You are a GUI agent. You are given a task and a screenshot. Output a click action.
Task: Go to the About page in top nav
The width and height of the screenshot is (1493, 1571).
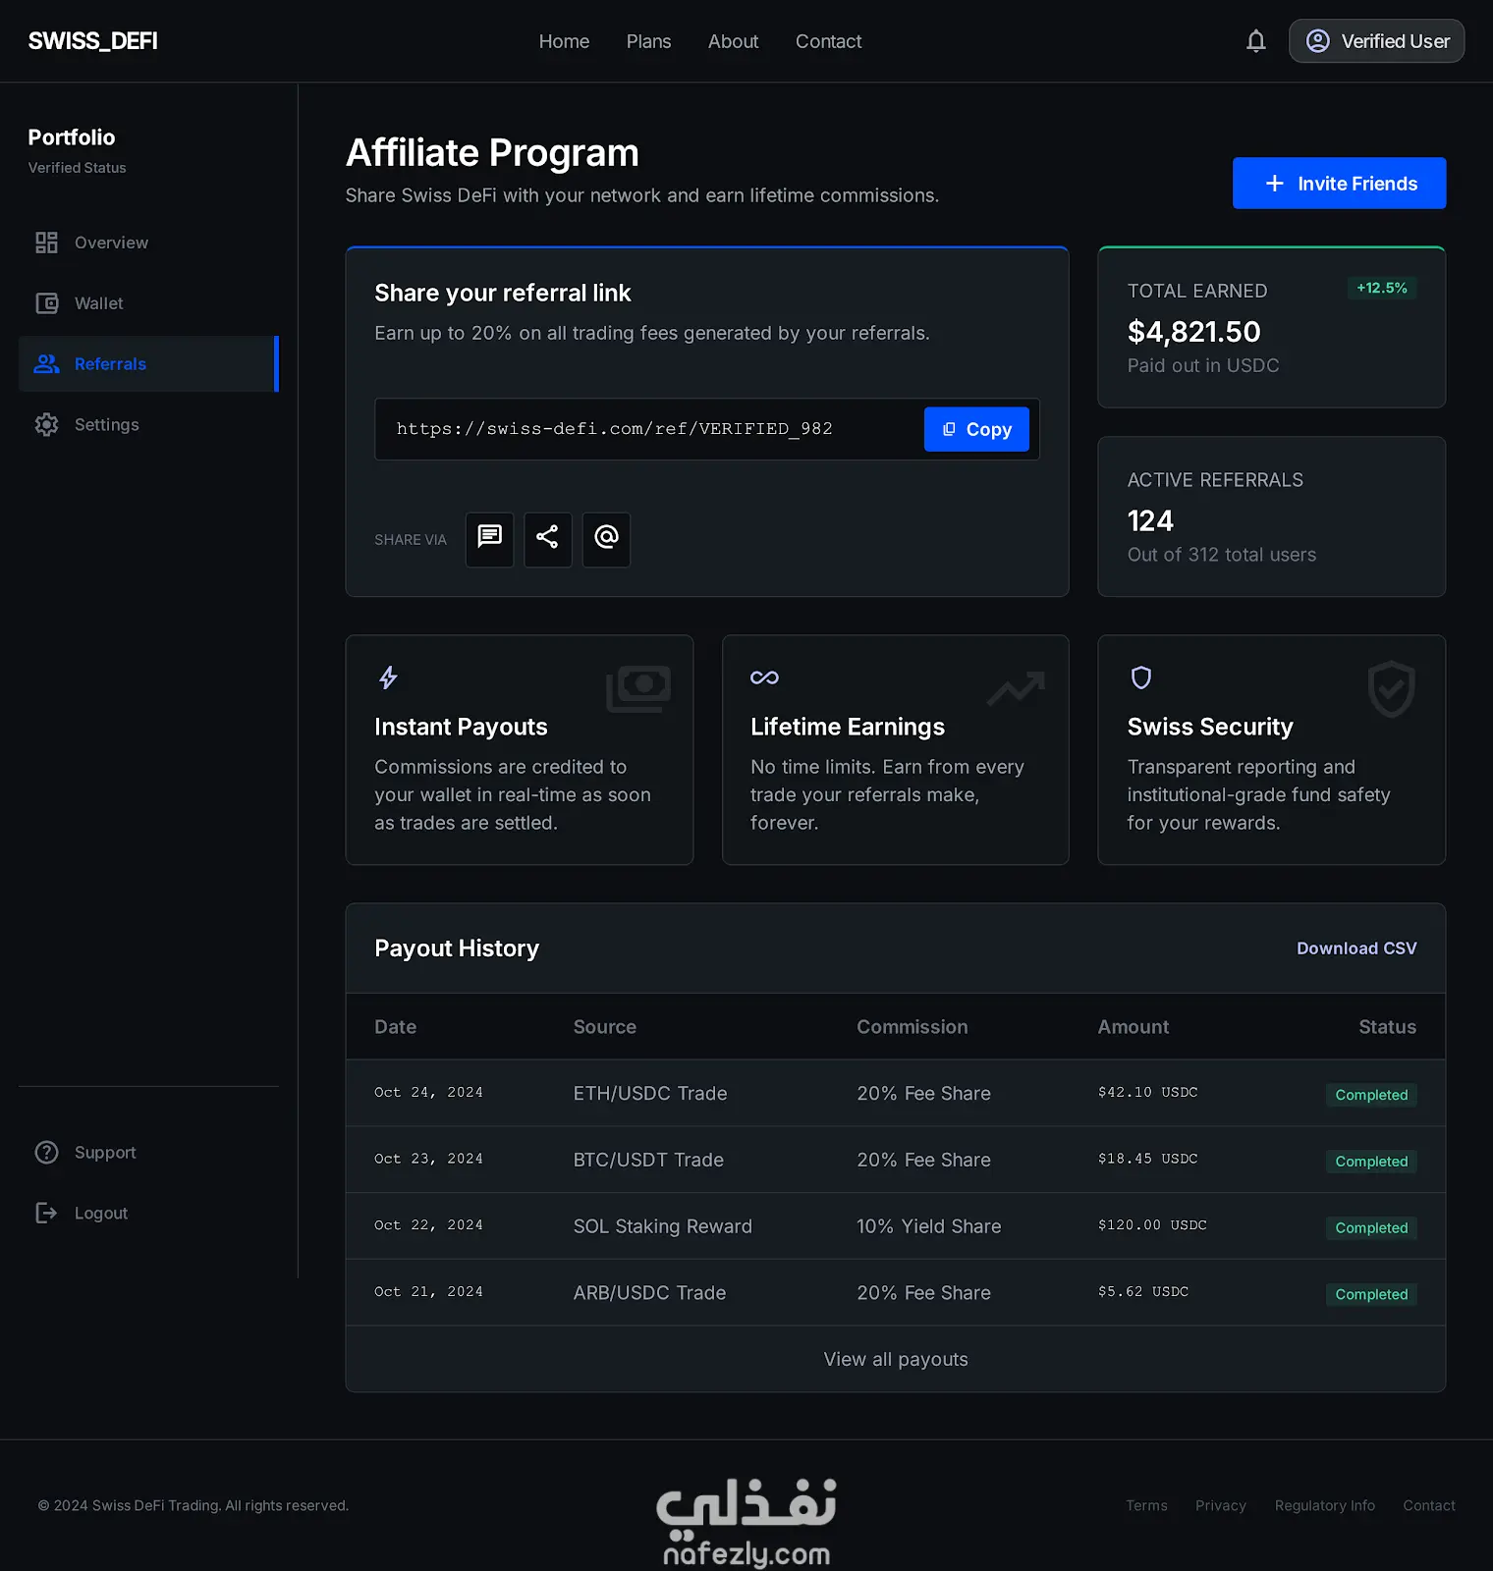733,41
